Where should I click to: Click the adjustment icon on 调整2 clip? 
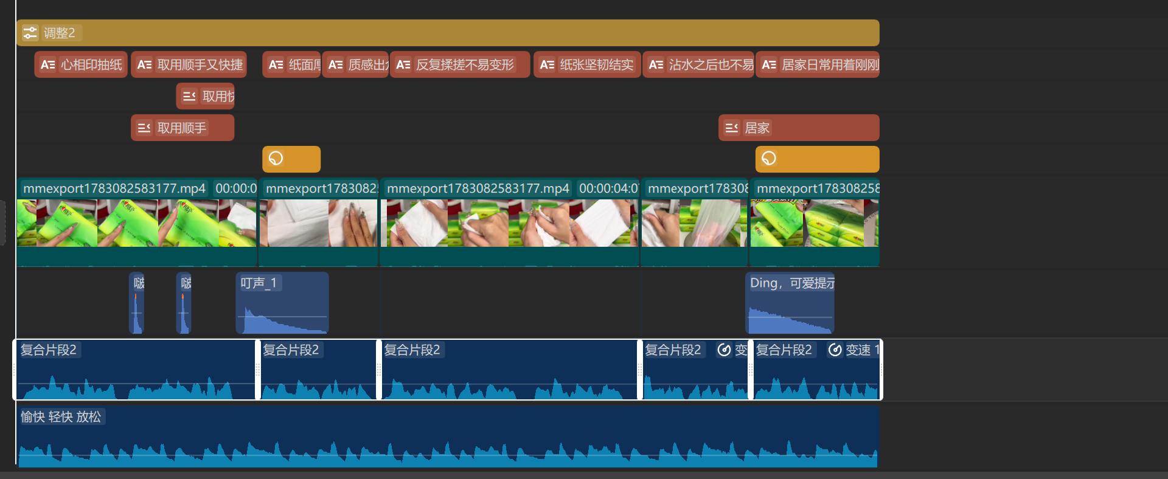(x=30, y=33)
